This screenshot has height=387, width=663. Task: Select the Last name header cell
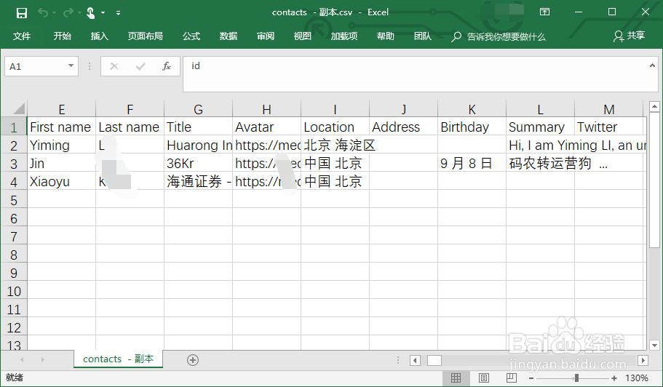click(x=130, y=127)
